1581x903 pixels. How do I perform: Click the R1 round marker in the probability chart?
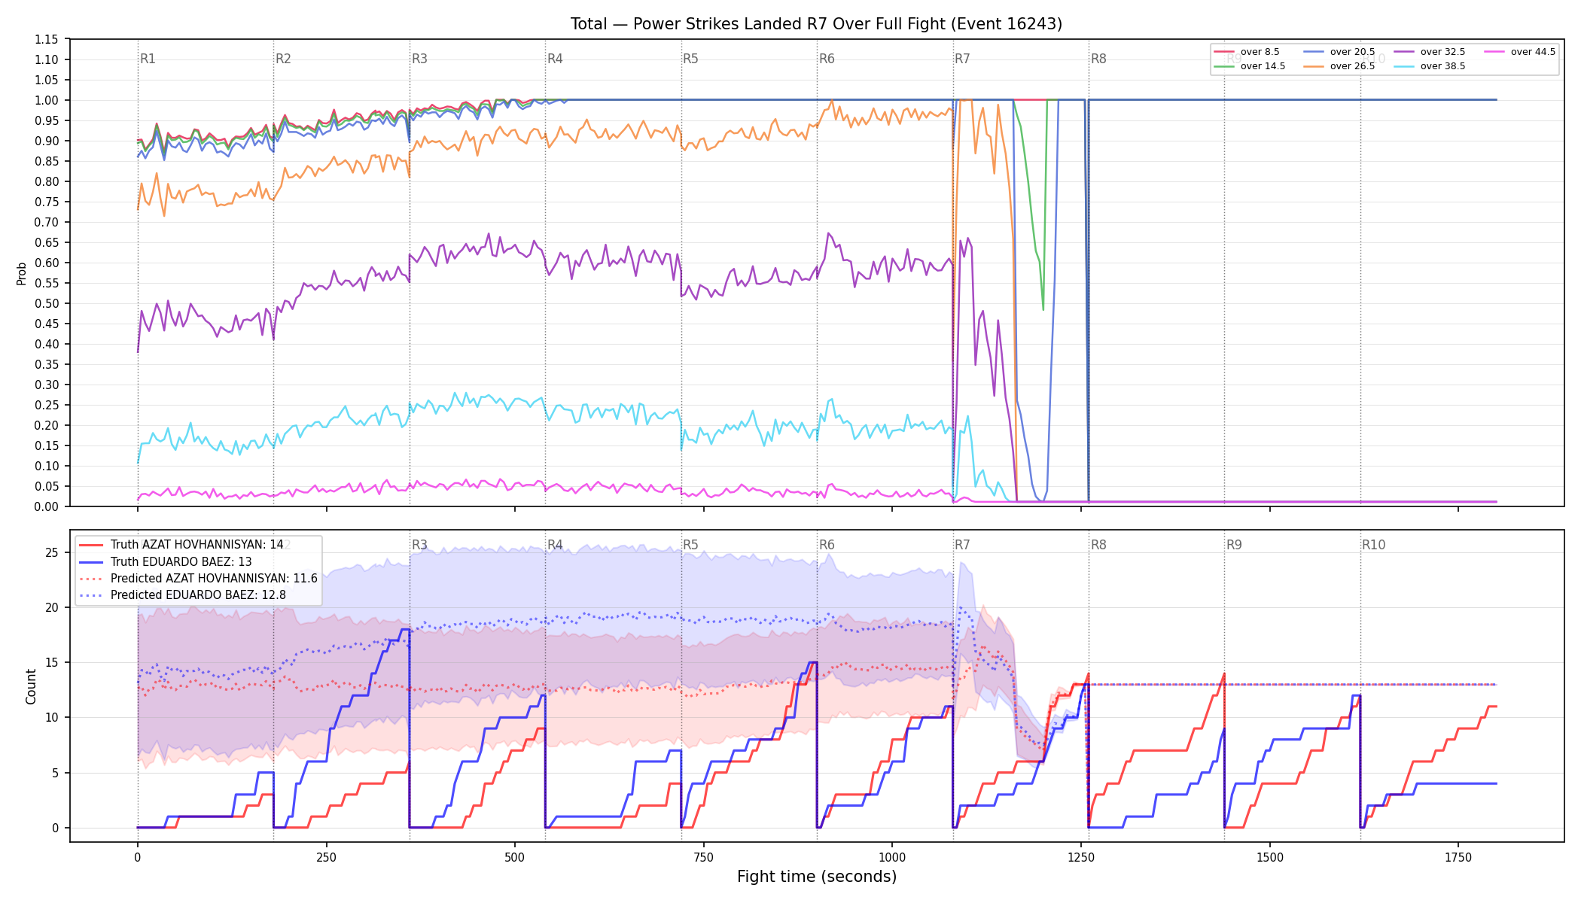148,59
